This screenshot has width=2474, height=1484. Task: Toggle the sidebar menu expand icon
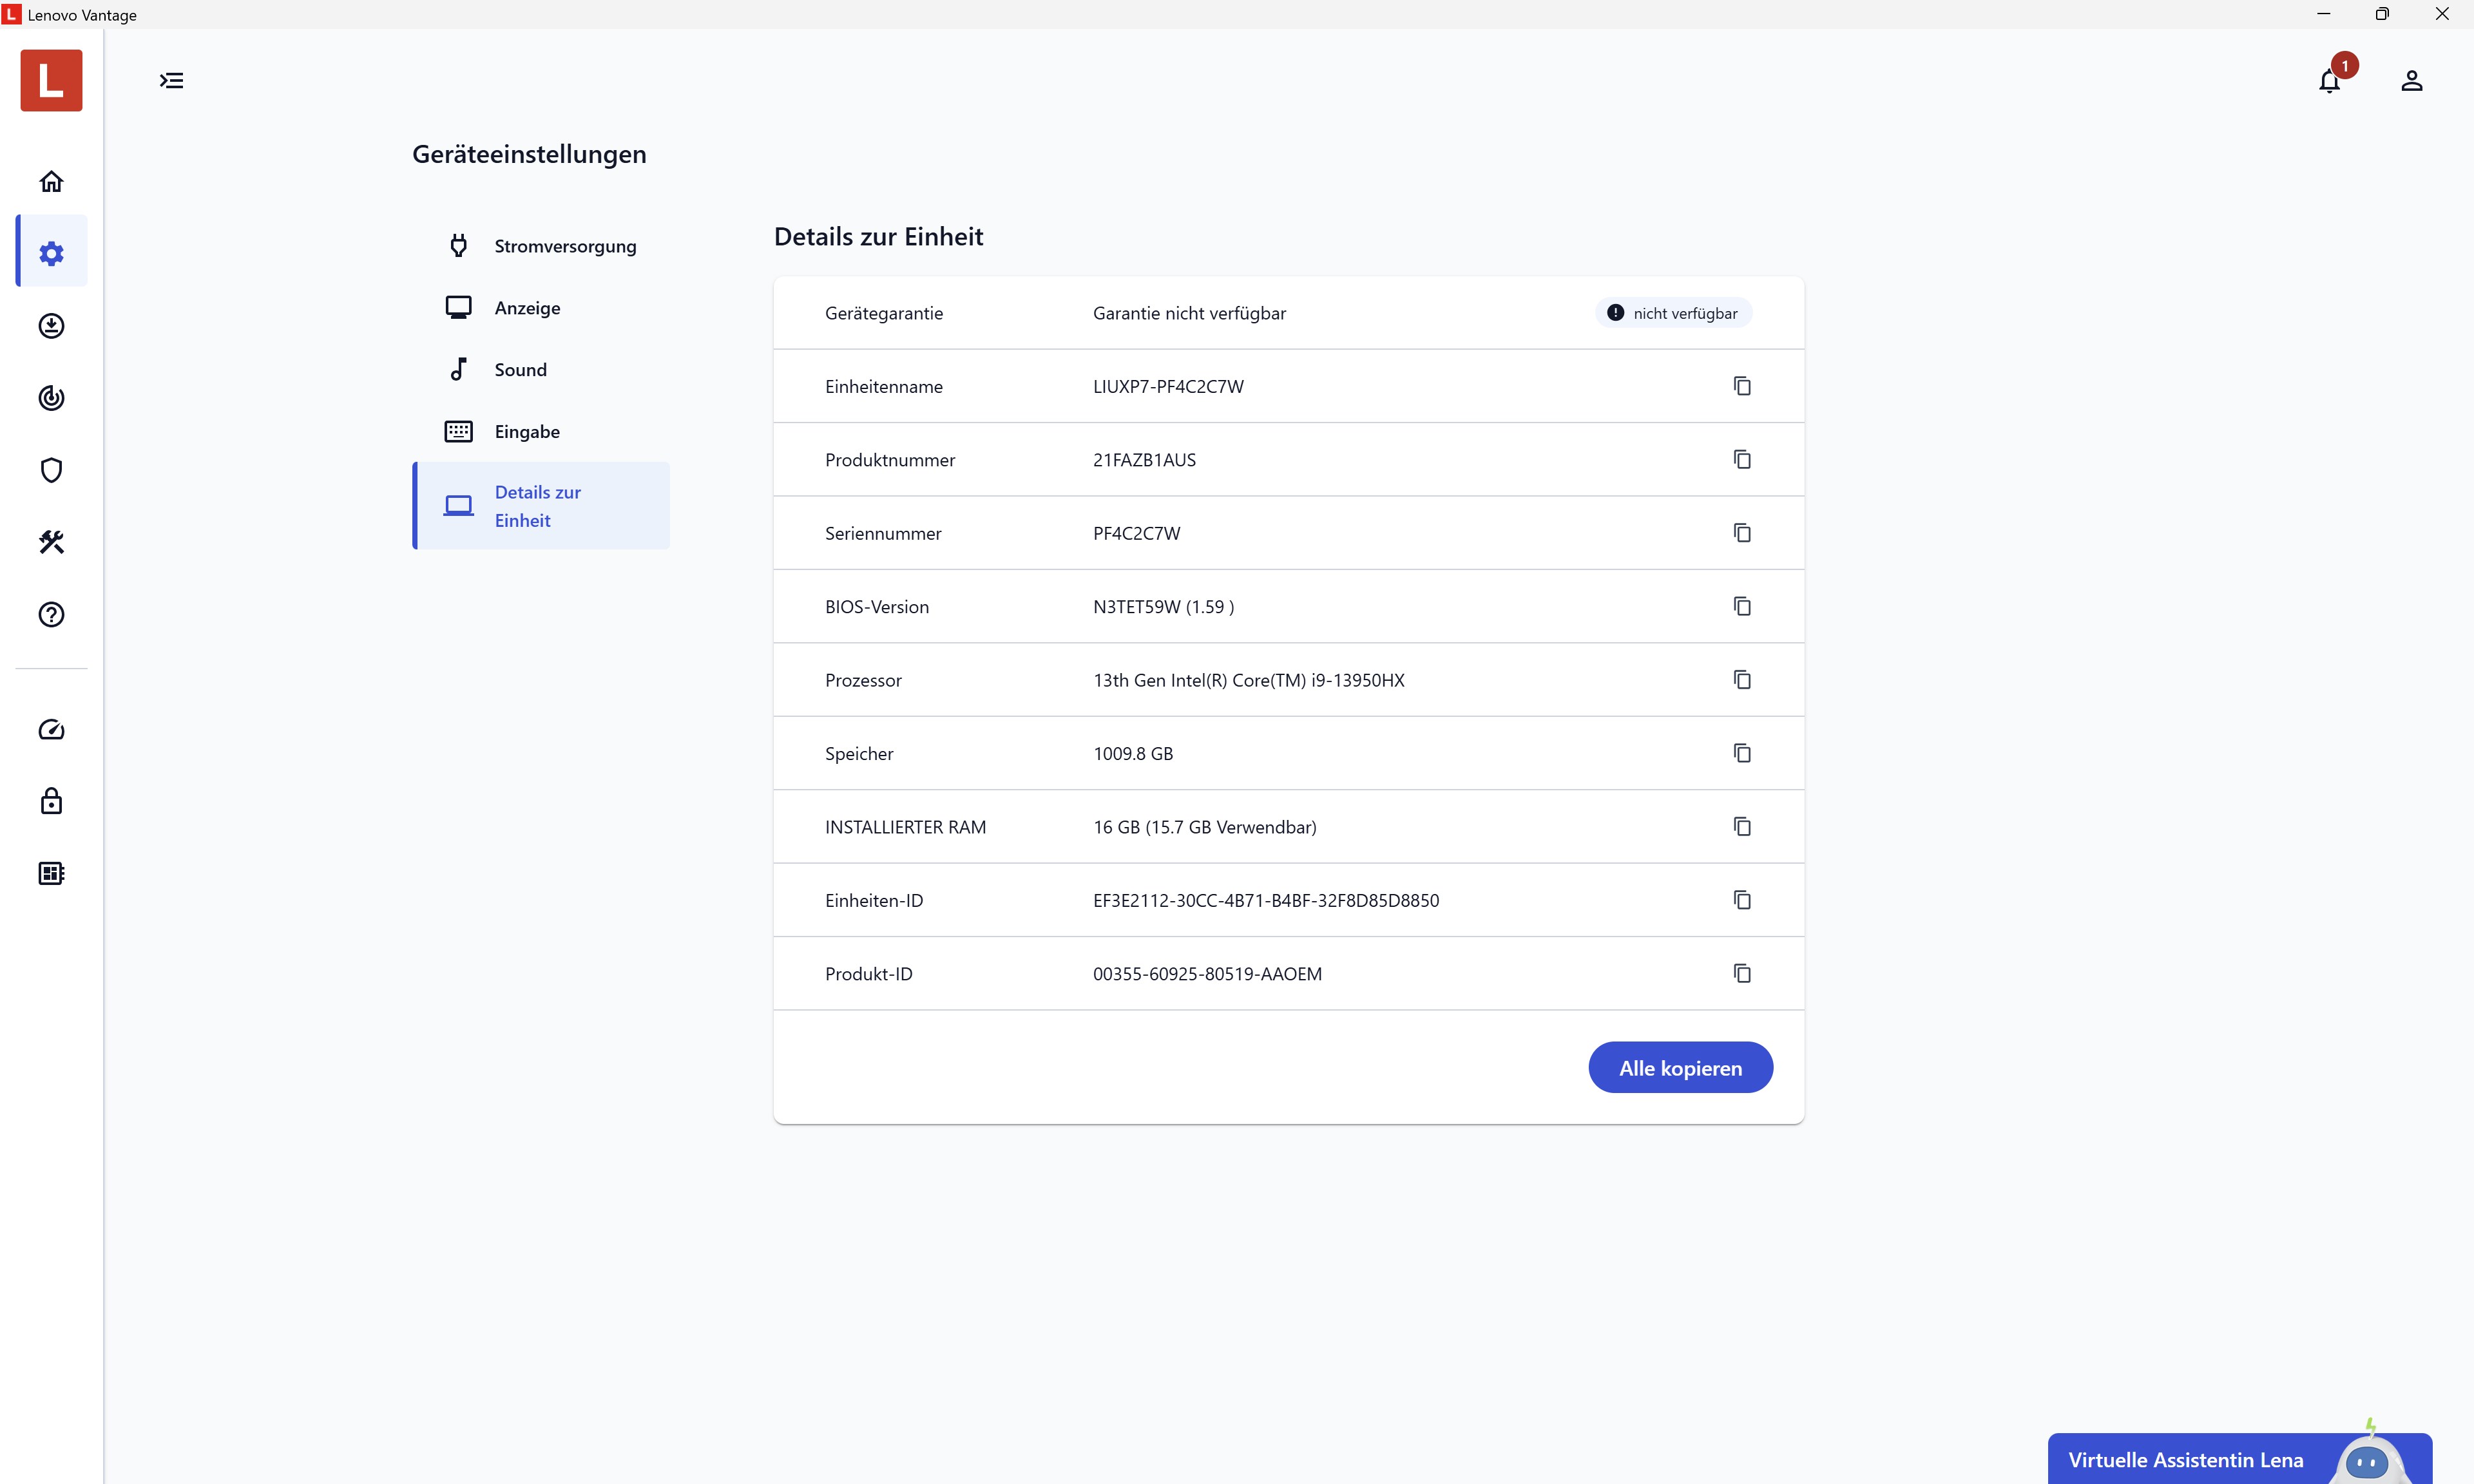[x=172, y=80]
